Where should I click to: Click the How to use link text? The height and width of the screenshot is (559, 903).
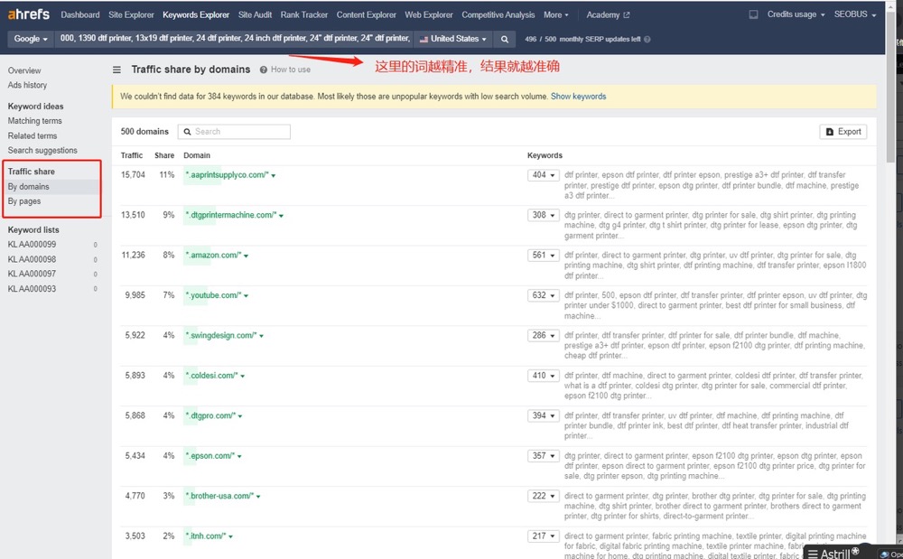(x=290, y=70)
